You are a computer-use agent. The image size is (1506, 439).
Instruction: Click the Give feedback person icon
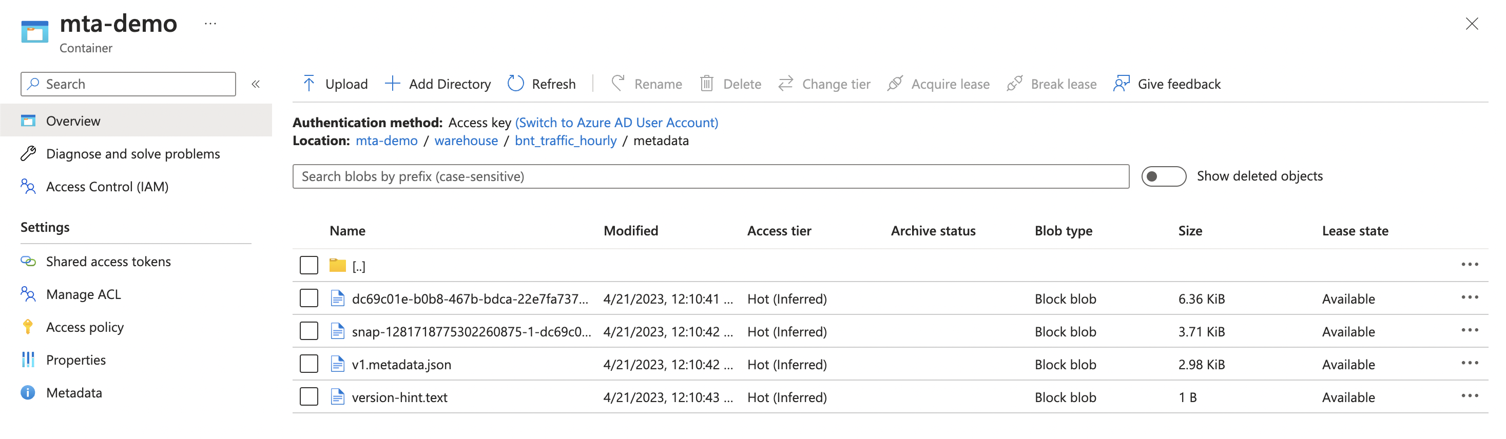pos(1121,84)
